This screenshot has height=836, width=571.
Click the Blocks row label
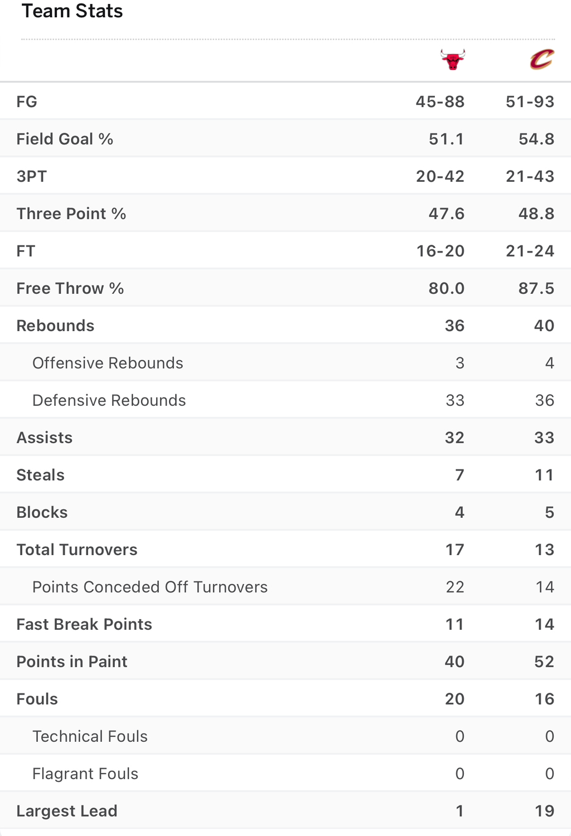coord(42,512)
